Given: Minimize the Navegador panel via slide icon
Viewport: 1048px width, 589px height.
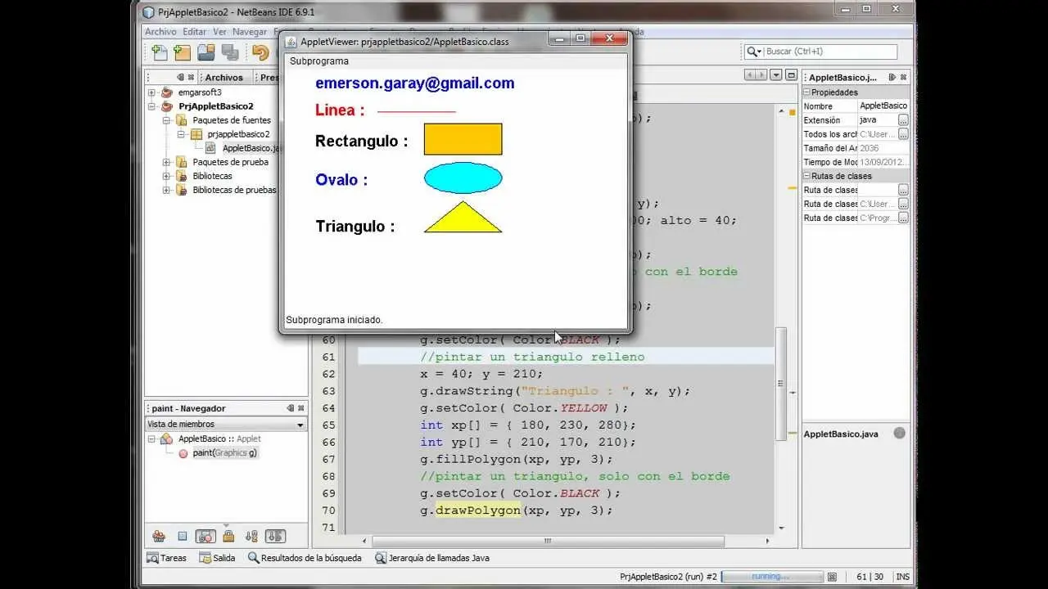Looking at the screenshot, I should pos(291,408).
